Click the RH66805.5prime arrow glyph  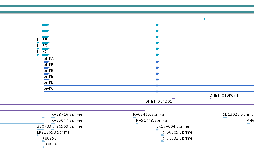click(x=163, y=135)
